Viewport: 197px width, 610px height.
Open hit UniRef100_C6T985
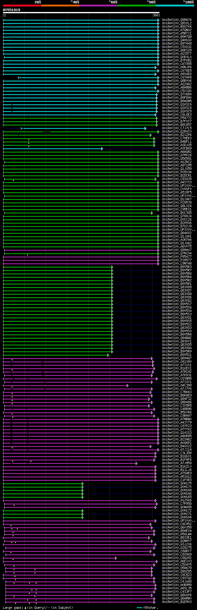tap(177, 64)
